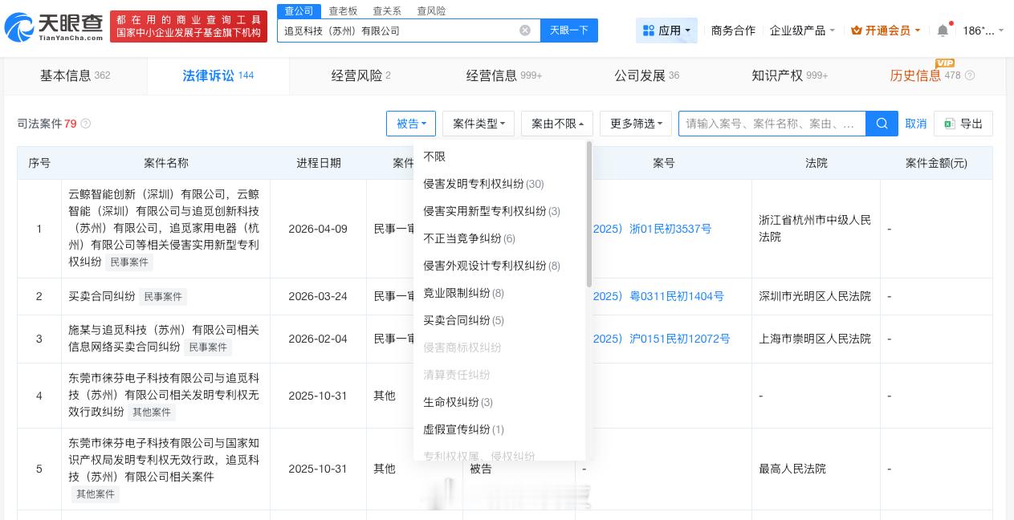Select 买卖合同纠纷 (5) option
Viewport: 1014px width, 520px height.
[x=500, y=320]
